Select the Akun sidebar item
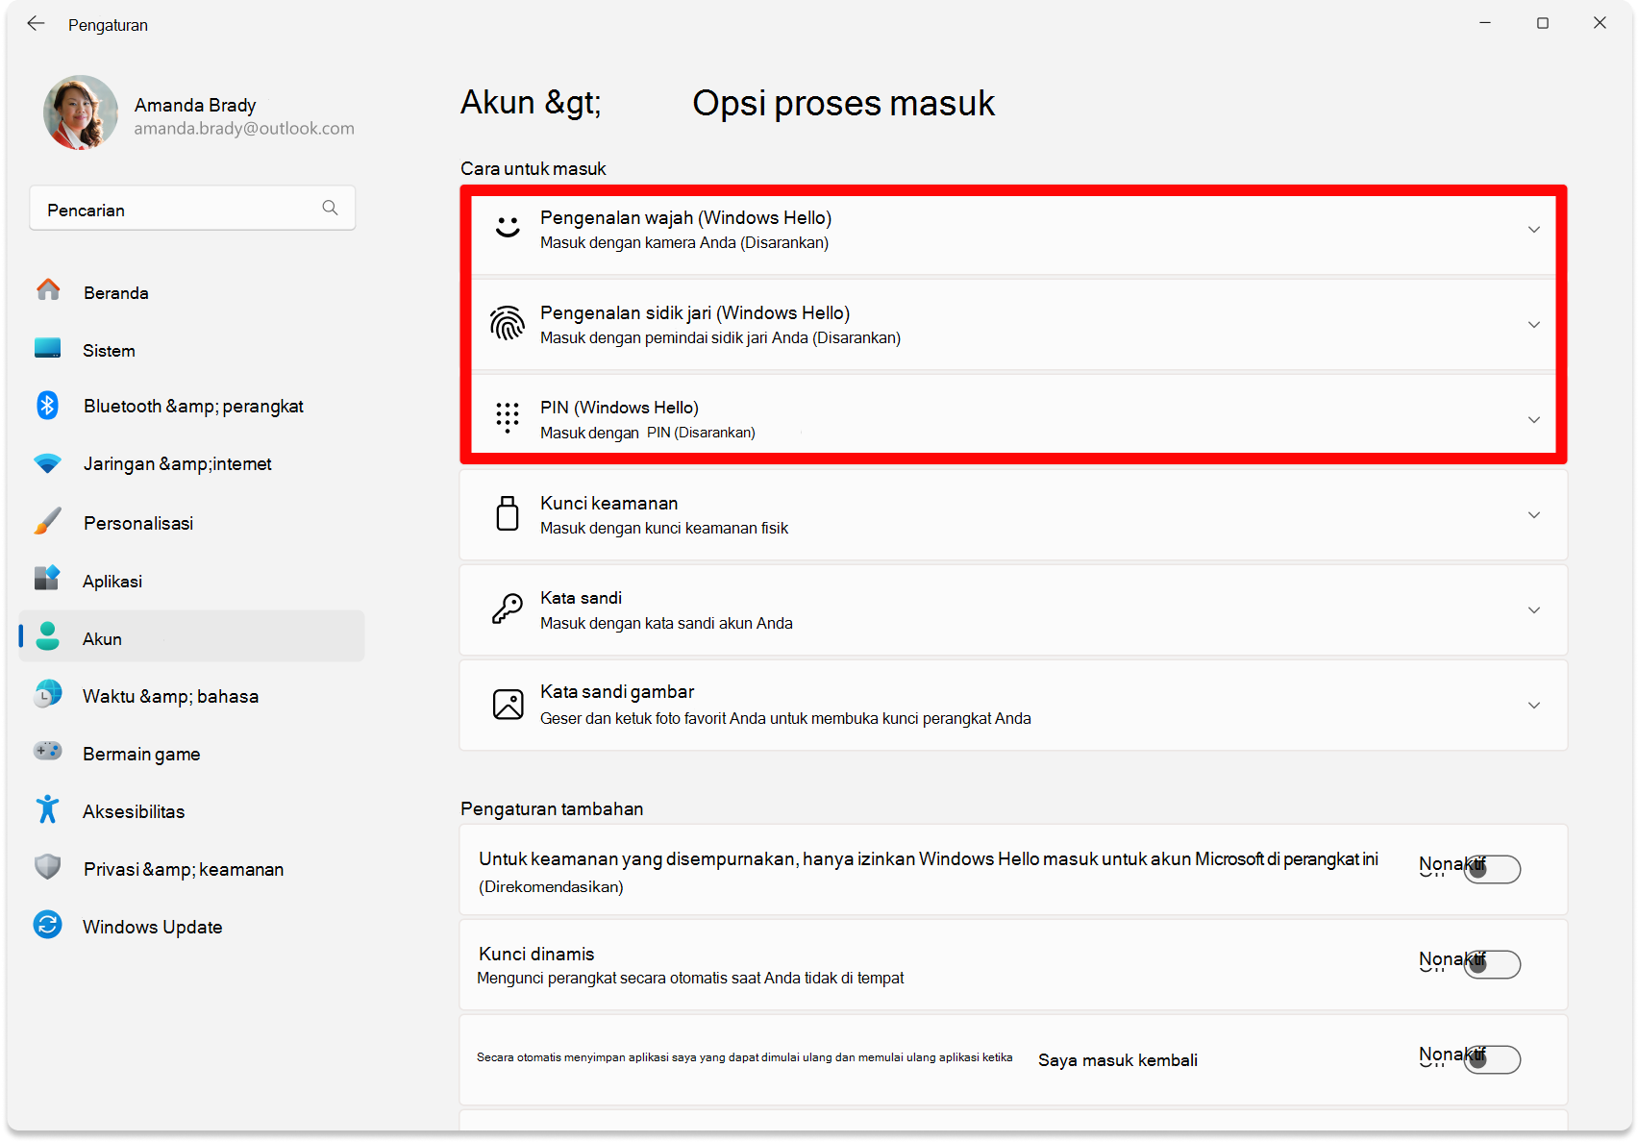This screenshot has height=1142, width=1638. pyautogui.click(x=192, y=636)
